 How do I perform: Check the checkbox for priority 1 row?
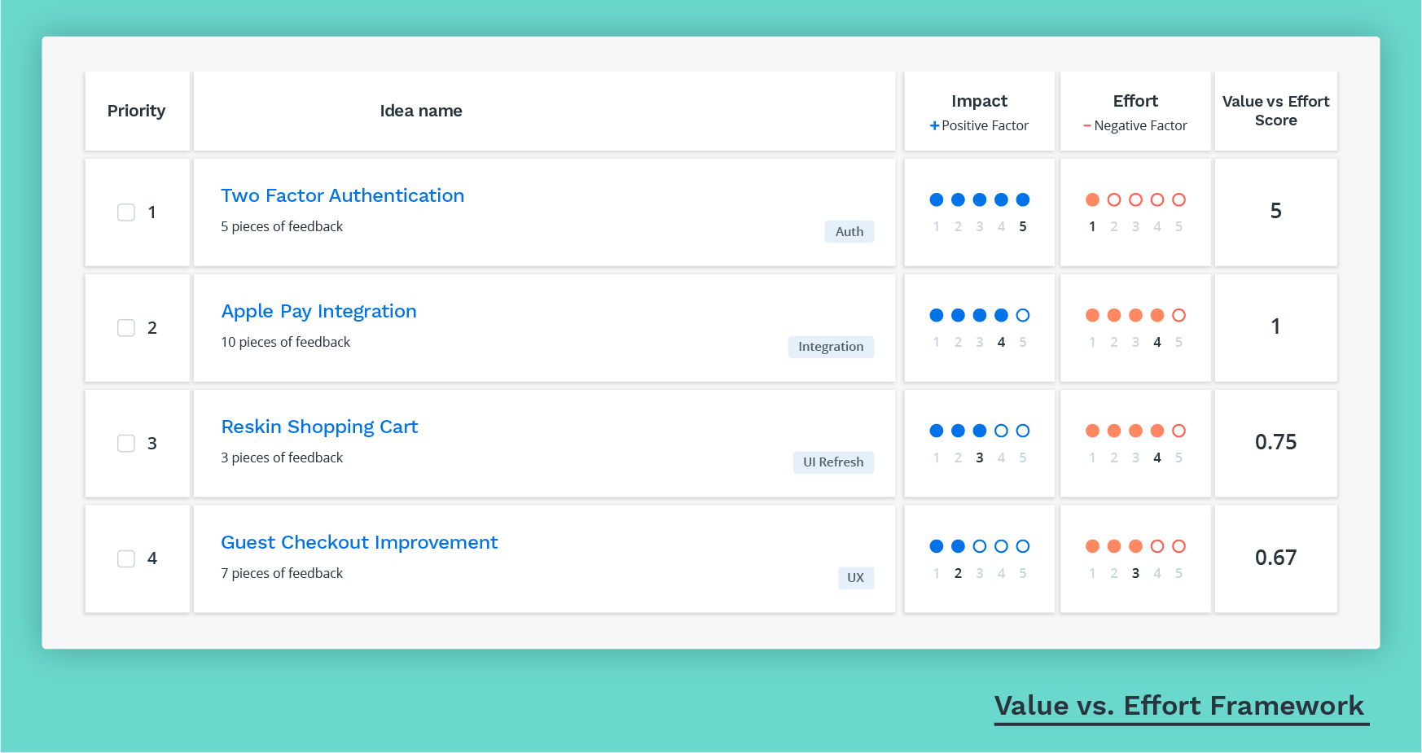click(126, 212)
